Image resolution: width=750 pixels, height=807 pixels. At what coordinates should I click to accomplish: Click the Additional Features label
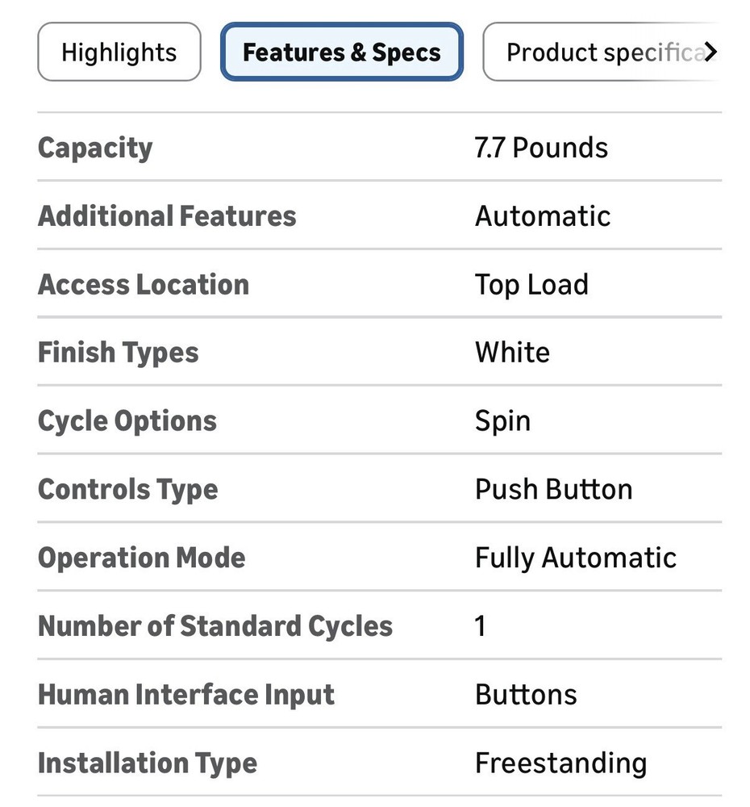tap(167, 216)
